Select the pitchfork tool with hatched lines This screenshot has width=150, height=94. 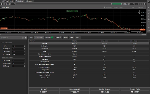pos(149,19)
